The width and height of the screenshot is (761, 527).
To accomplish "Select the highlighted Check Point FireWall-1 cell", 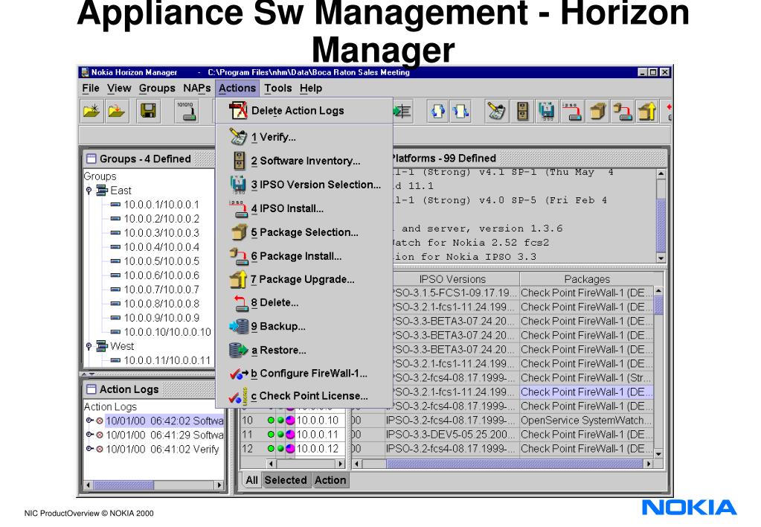I will [x=586, y=392].
